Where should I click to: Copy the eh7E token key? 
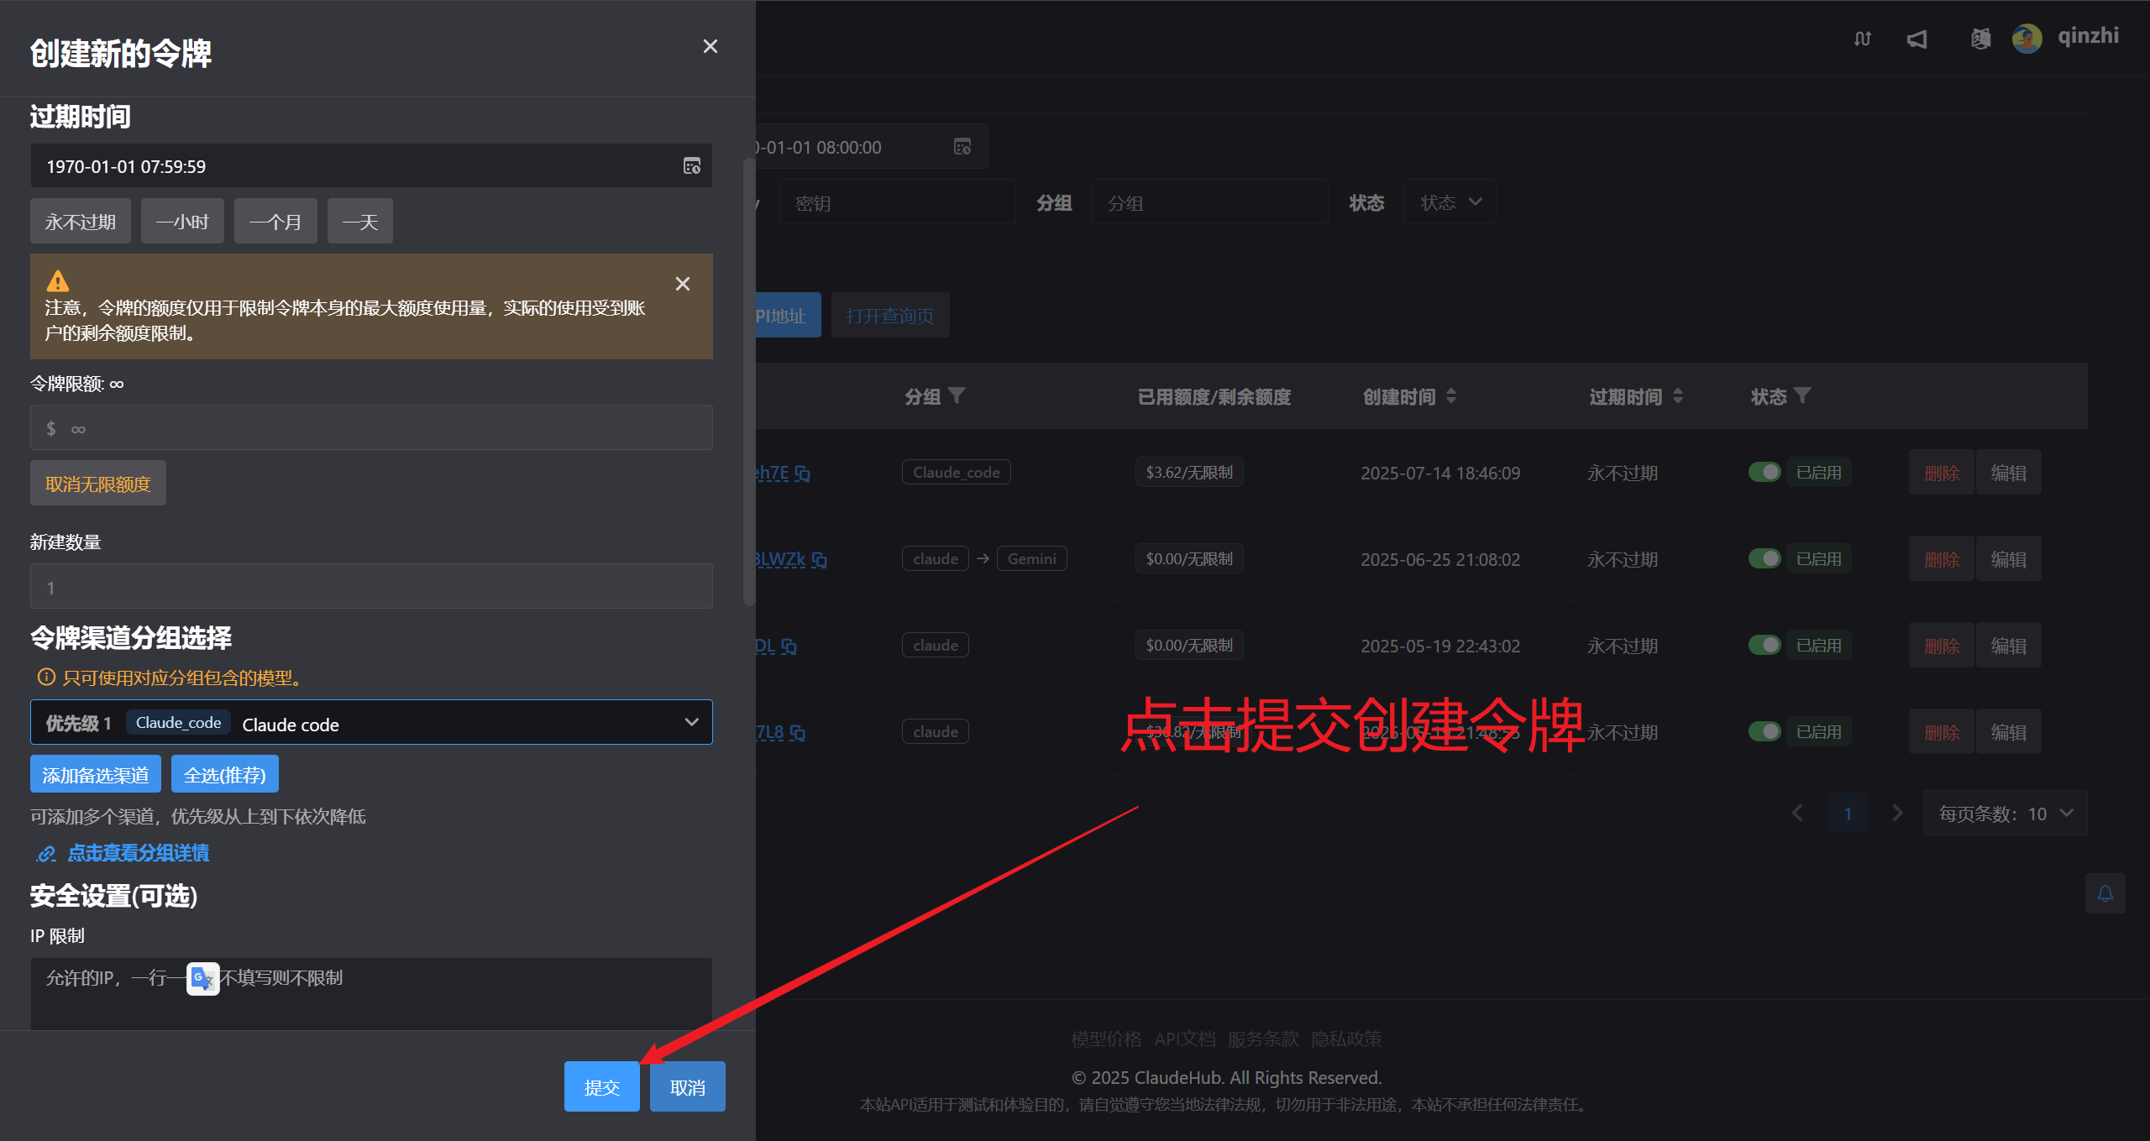803,473
